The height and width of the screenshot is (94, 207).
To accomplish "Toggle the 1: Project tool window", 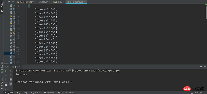I will point(2,7).
